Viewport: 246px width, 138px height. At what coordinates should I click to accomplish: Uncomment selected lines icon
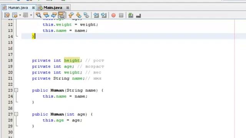(138, 15)
